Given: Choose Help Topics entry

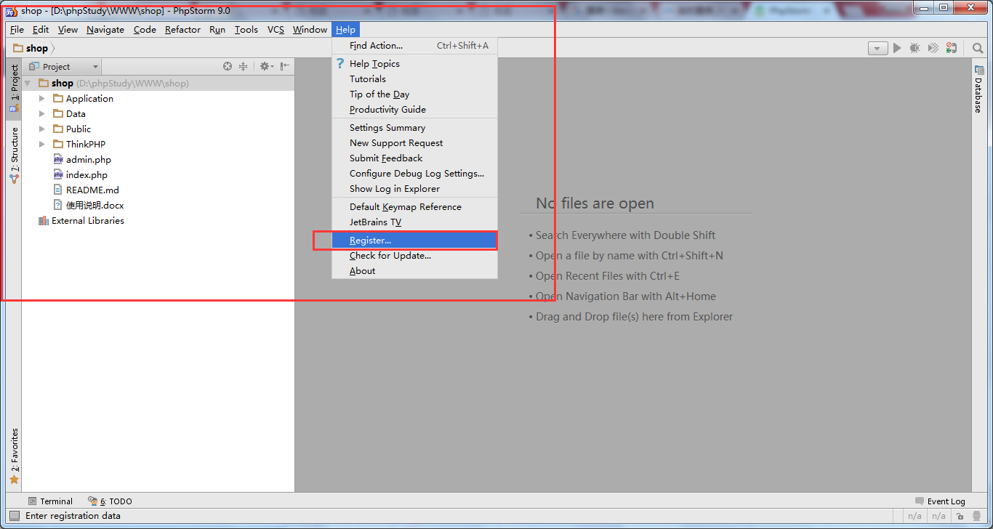Looking at the screenshot, I should tap(414, 63).
